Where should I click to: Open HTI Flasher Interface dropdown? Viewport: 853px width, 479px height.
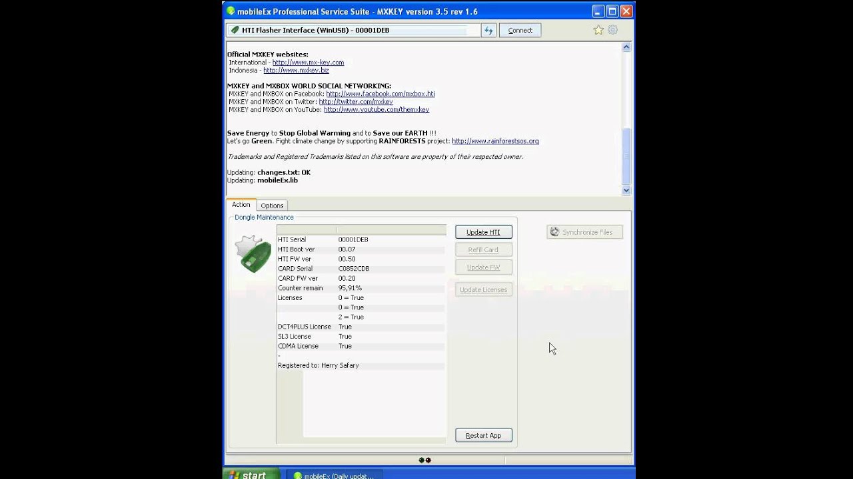(x=353, y=30)
